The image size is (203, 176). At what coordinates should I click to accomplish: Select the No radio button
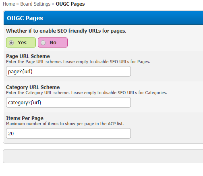click(43, 43)
